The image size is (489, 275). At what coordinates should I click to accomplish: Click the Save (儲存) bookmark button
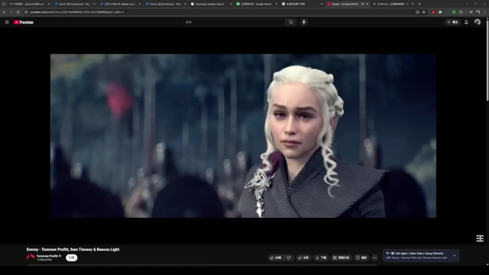pyautogui.click(x=361, y=258)
